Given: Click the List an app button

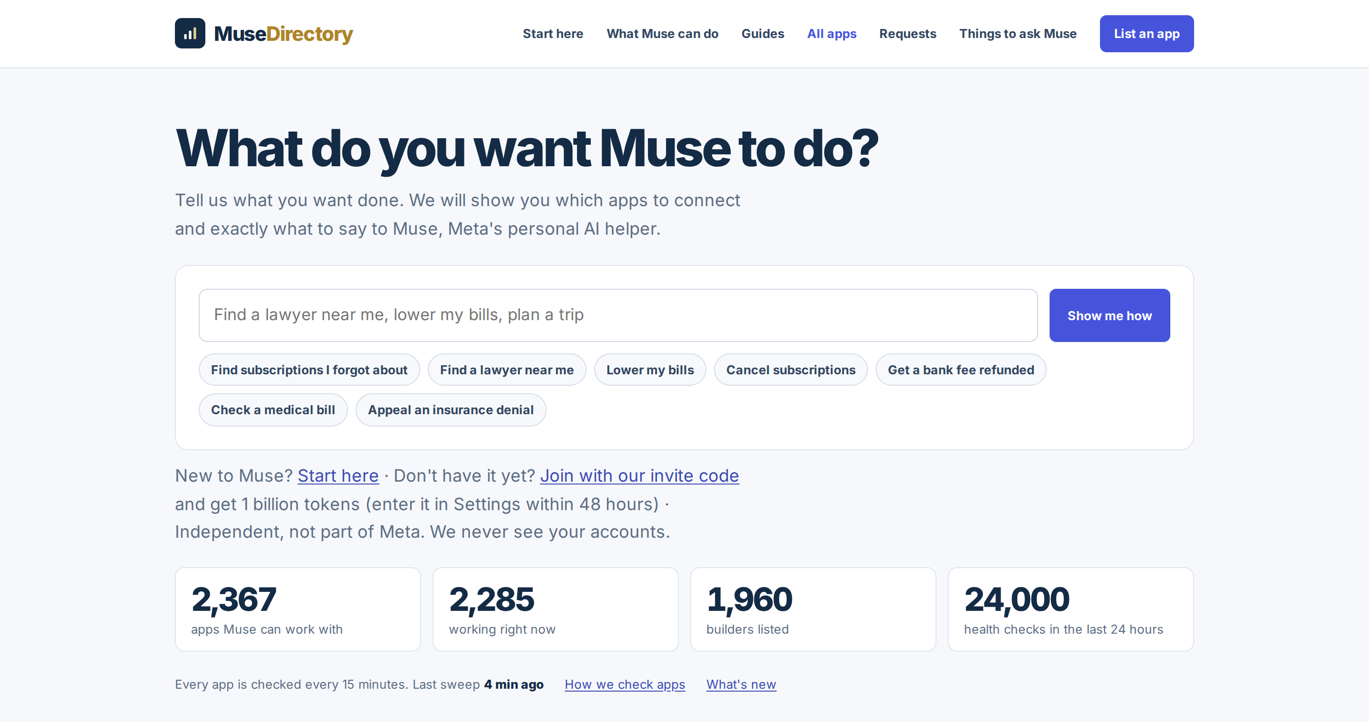Looking at the screenshot, I should (1147, 33).
